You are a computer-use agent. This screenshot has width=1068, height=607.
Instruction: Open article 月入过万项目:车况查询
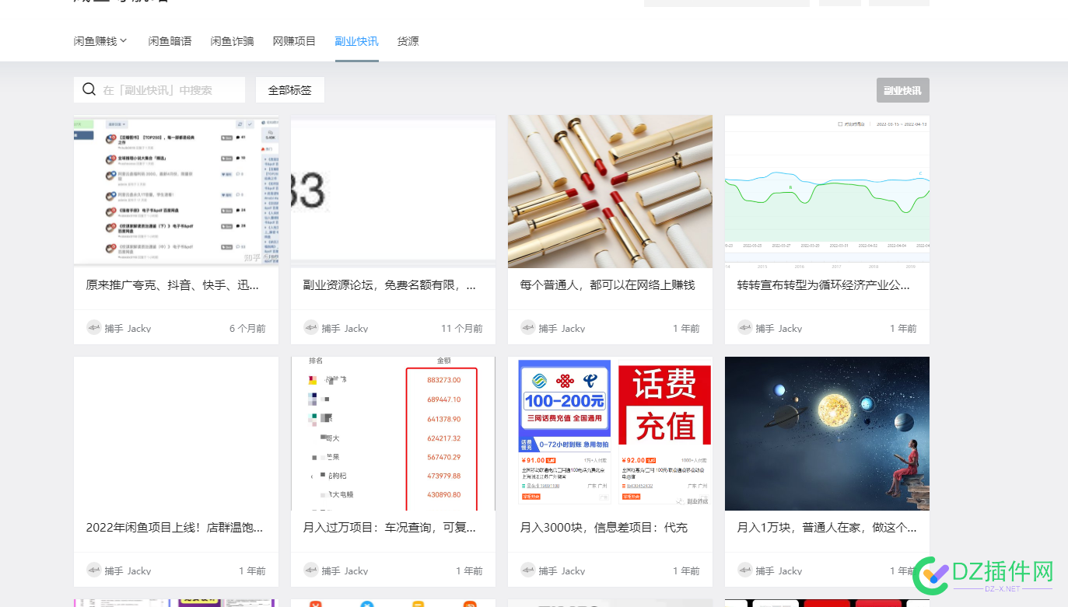tap(389, 528)
